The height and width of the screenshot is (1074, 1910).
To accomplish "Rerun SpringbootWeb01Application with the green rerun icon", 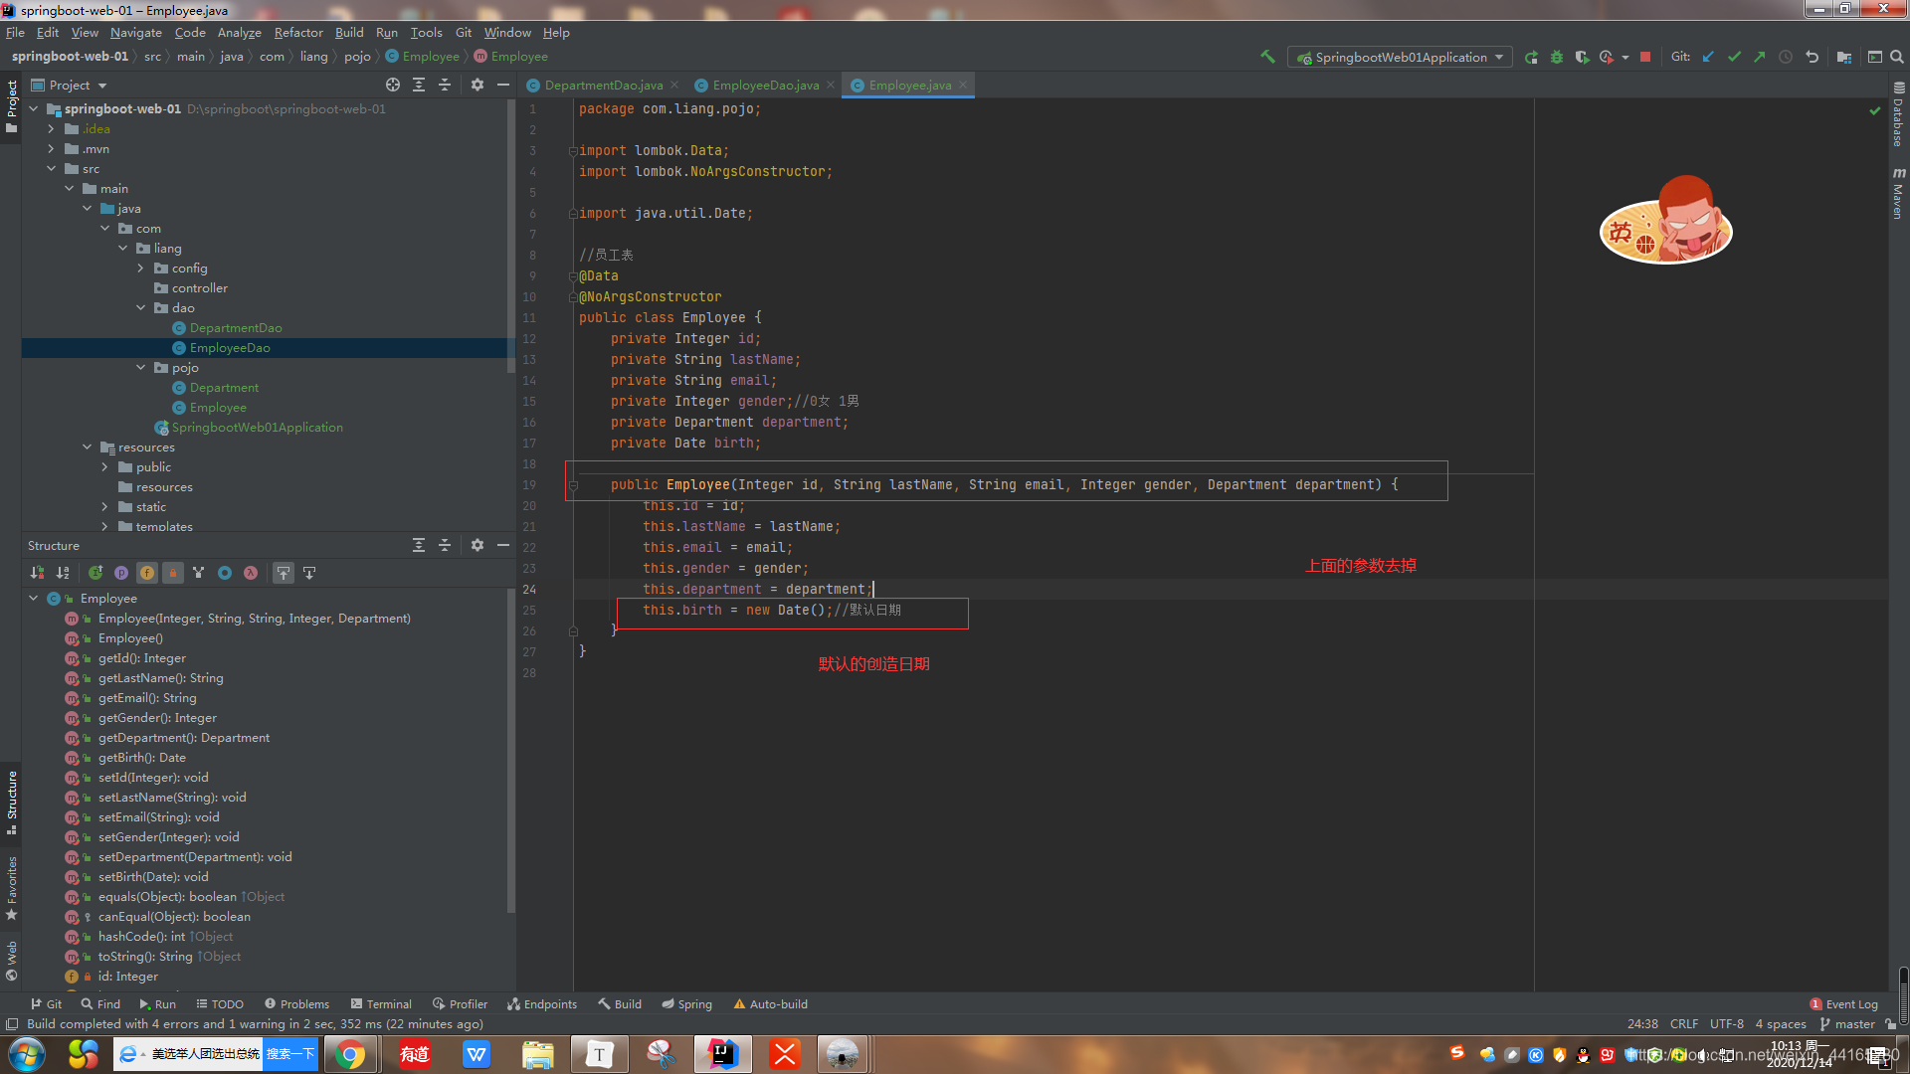I will [1532, 57].
